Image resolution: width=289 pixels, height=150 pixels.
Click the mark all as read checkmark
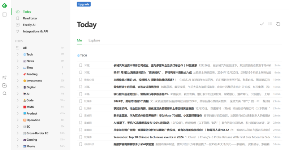tap(262, 24)
